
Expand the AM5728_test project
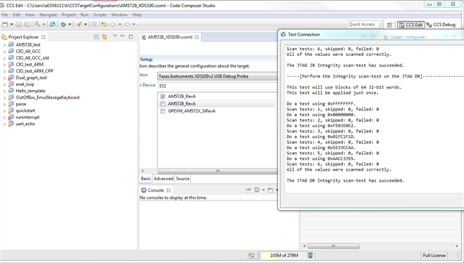pos(4,45)
